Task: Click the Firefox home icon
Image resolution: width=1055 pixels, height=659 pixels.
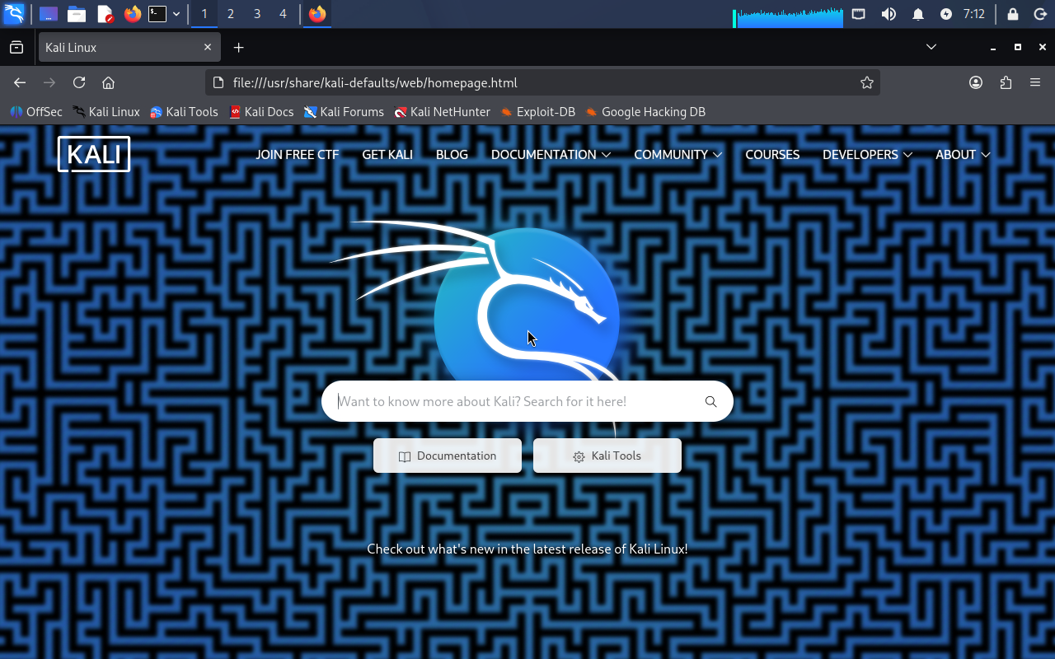Action: [x=108, y=82]
